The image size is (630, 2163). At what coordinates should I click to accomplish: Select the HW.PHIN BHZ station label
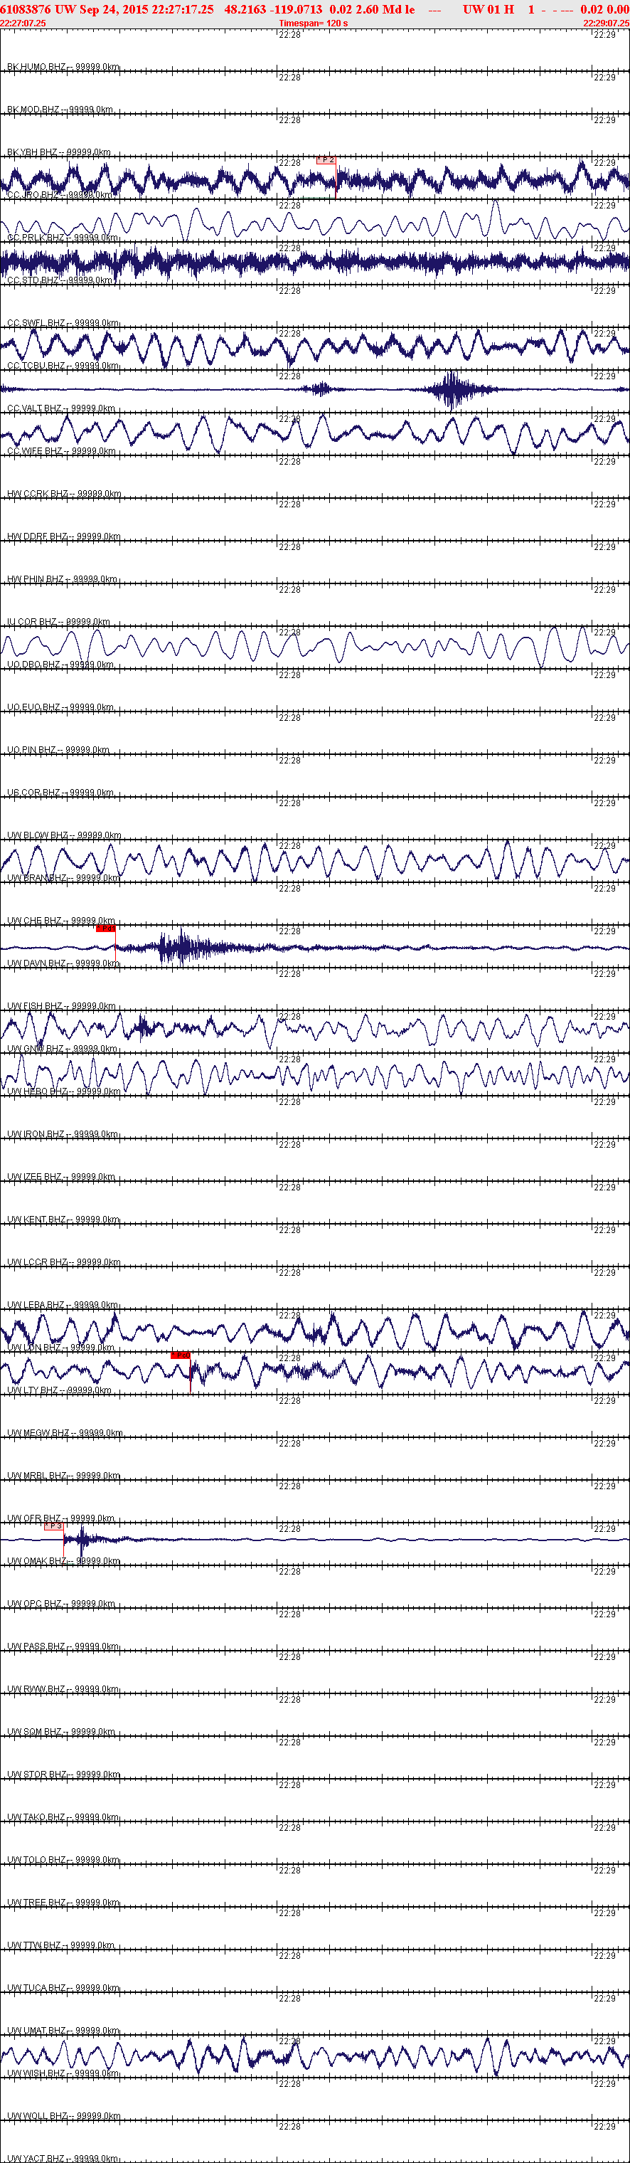click(62, 579)
